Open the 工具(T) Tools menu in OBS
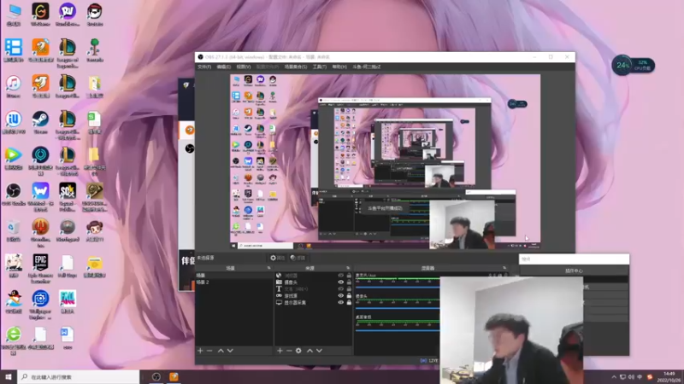The height and width of the screenshot is (384, 684). coord(320,67)
